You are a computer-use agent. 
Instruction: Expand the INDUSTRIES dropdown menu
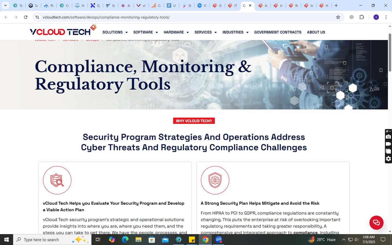point(235,32)
